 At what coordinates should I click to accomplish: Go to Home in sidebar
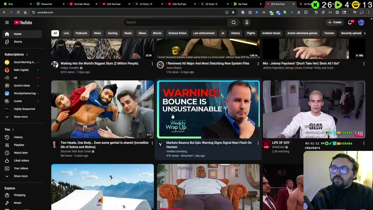pyautogui.click(x=22, y=34)
